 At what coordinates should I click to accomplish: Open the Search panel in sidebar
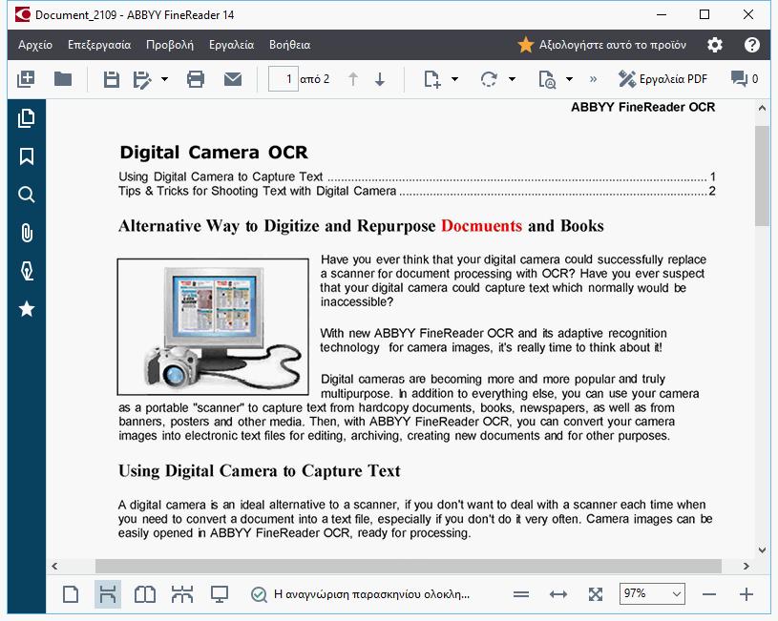click(27, 195)
